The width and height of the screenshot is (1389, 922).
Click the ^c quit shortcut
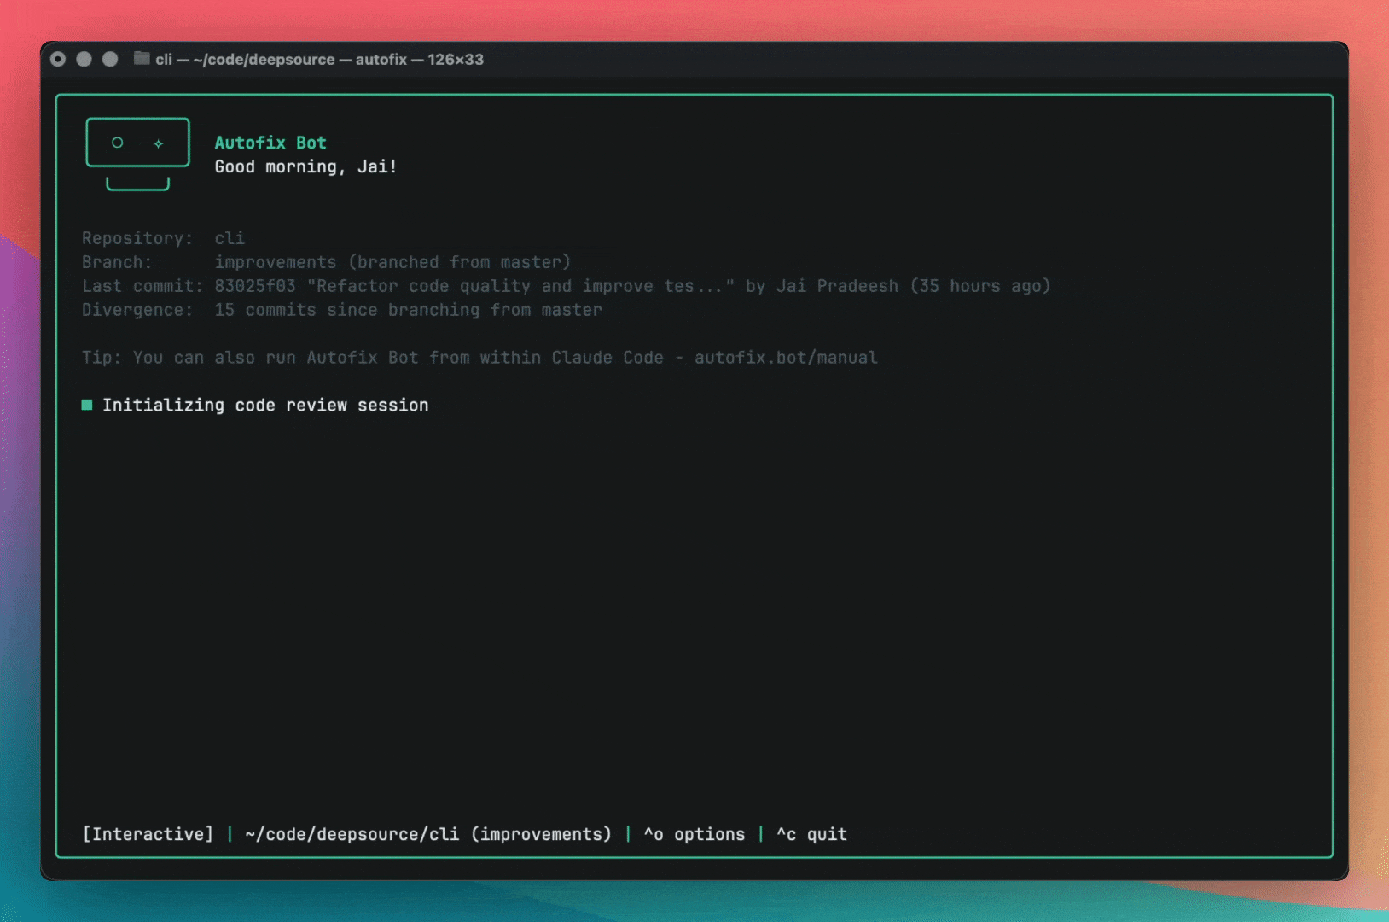(x=811, y=834)
